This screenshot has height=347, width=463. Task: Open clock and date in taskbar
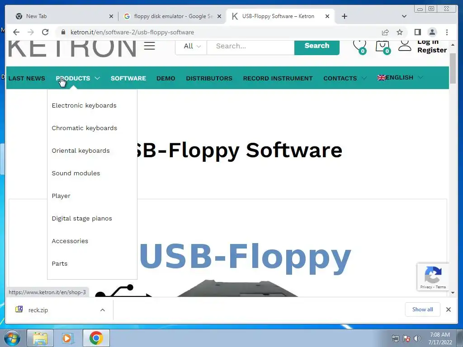[x=440, y=338]
